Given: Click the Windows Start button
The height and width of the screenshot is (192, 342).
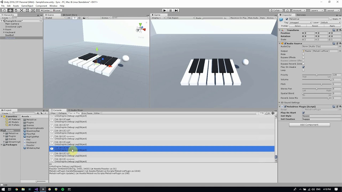Looking at the screenshot, I should (x=3, y=189).
